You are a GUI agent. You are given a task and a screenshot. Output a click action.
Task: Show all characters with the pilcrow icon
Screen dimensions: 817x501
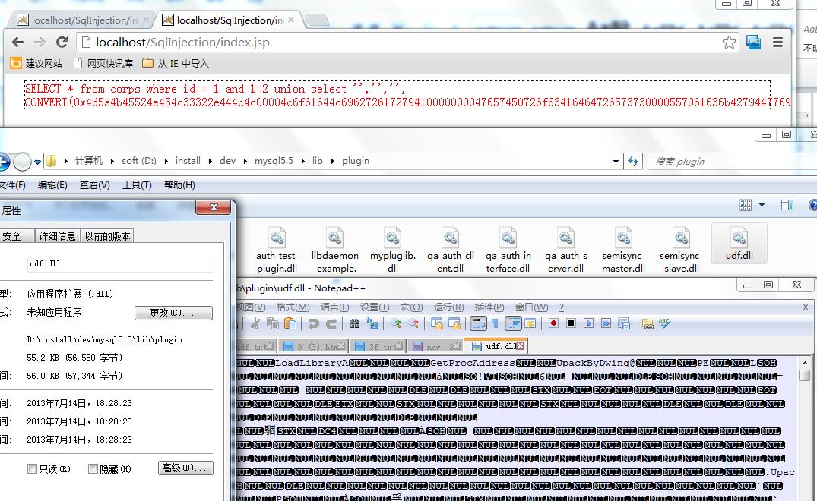(495, 323)
